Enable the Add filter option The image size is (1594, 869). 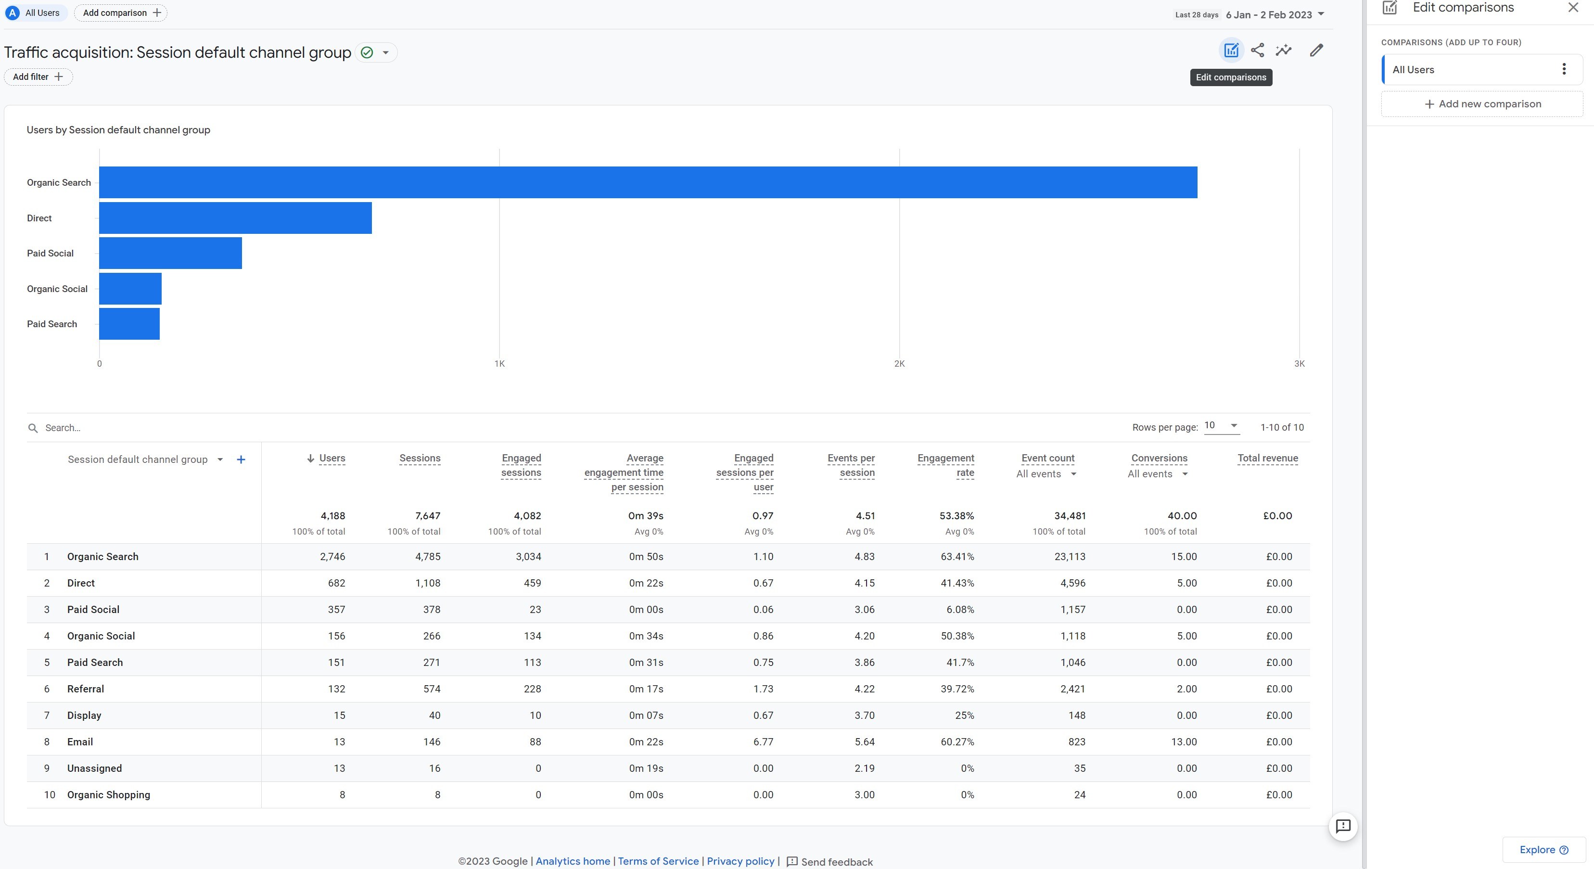38,76
